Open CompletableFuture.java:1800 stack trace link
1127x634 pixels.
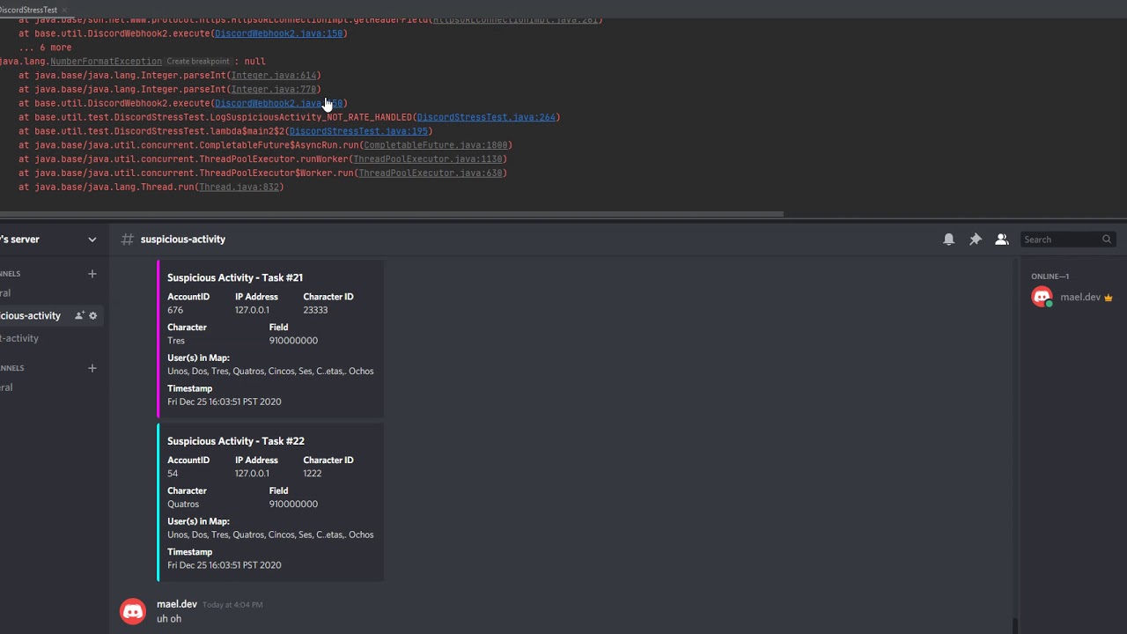[436, 145]
